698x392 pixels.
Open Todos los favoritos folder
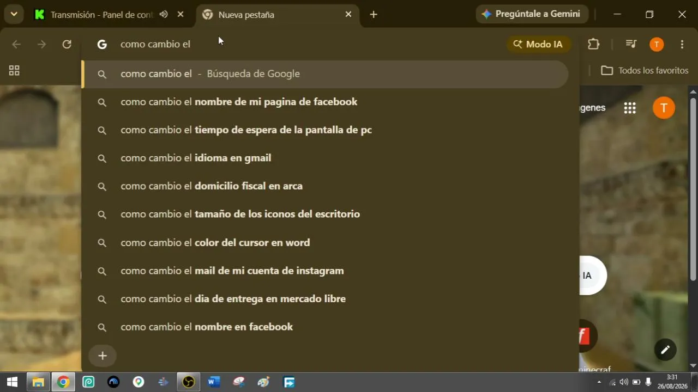point(644,71)
